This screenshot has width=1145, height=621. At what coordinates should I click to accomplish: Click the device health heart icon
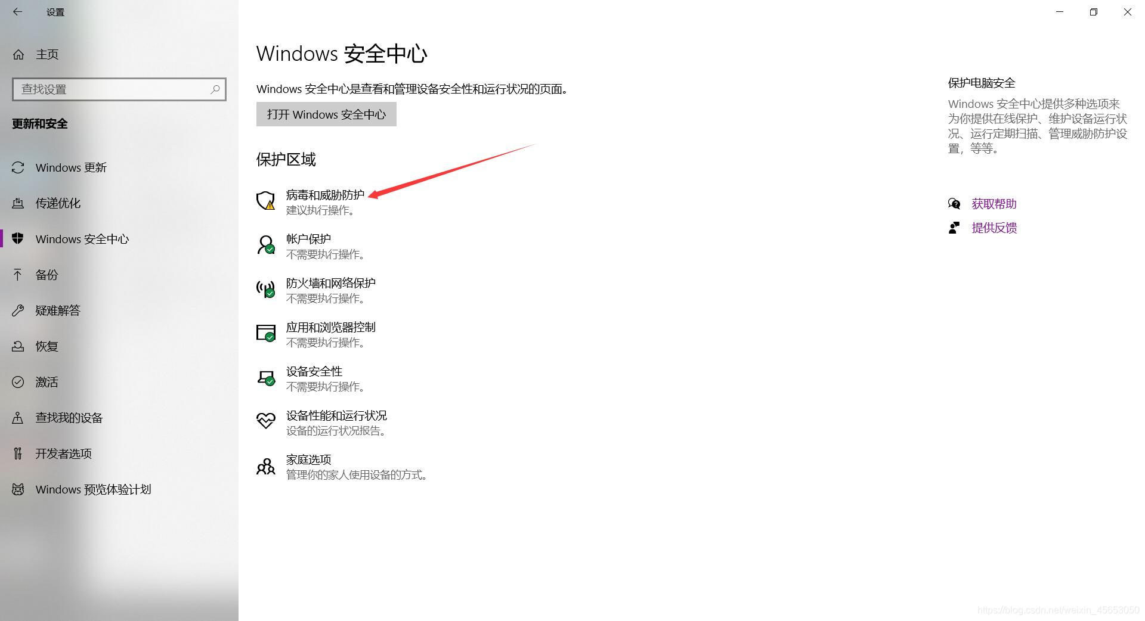pos(266,421)
